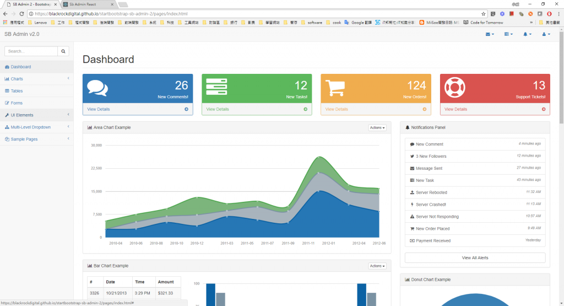The width and height of the screenshot is (564, 306).
Task: Click the browser address bar URL
Action: (x=111, y=14)
